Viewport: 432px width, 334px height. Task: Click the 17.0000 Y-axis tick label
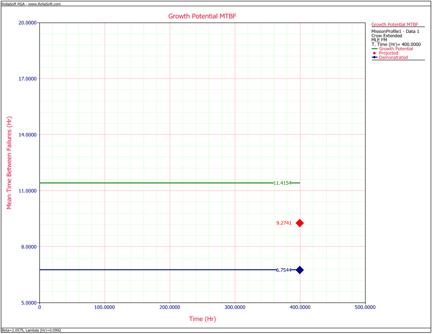click(27, 79)
